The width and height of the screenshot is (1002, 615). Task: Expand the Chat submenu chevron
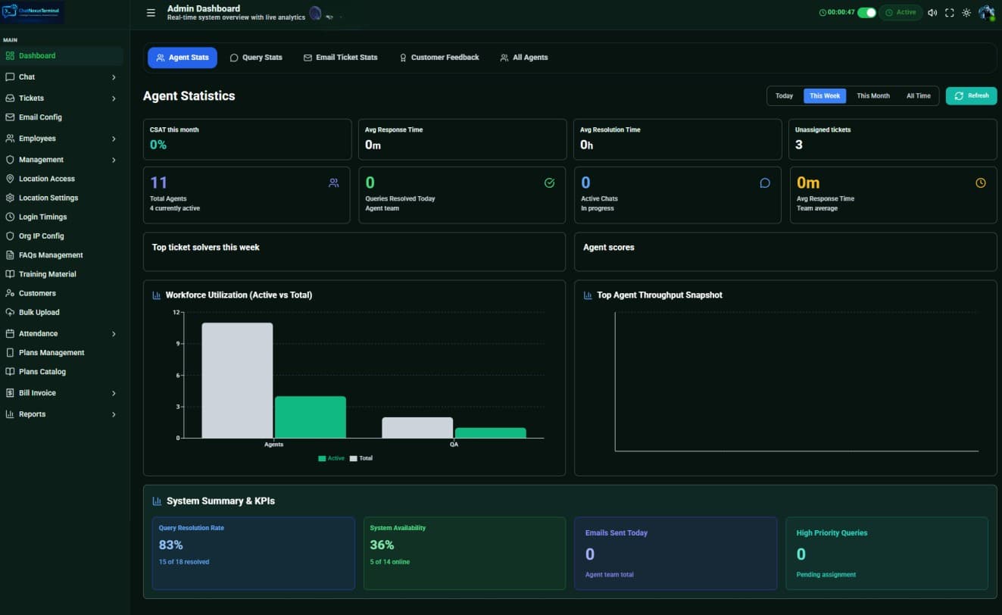pos(114,77)
